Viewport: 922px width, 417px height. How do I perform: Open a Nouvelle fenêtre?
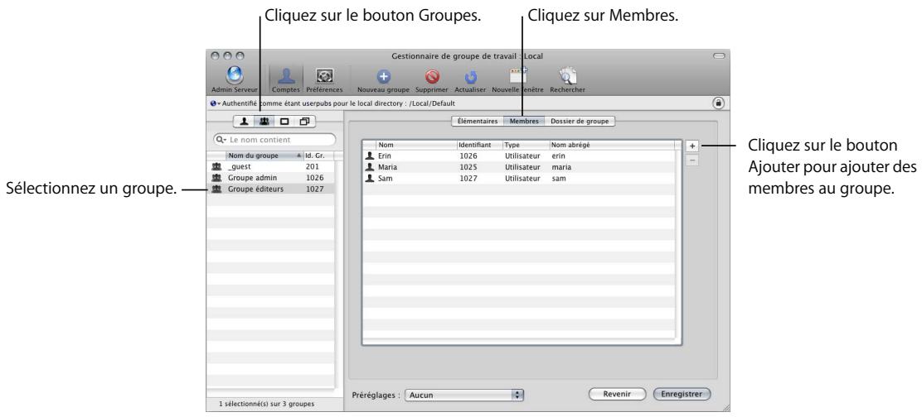[x=518, y=79]
